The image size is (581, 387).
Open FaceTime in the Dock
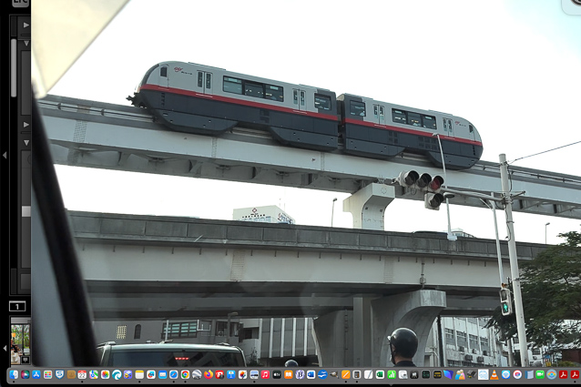tap(540, 375)
